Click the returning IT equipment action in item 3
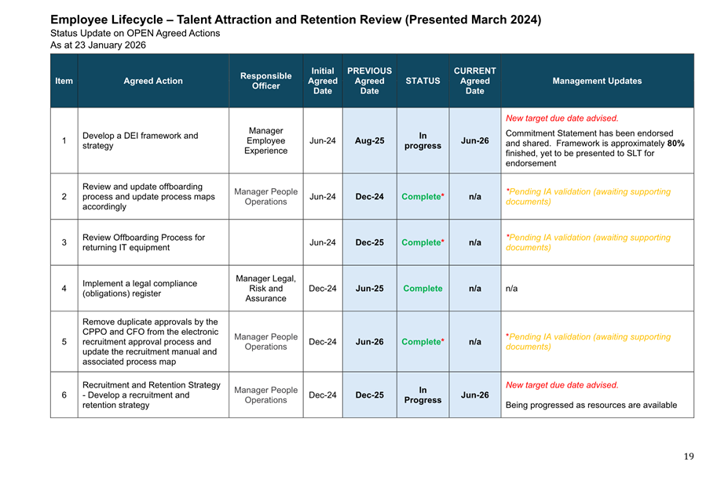The height and width of the screenshot is (491, 706). tap(143, 242)
